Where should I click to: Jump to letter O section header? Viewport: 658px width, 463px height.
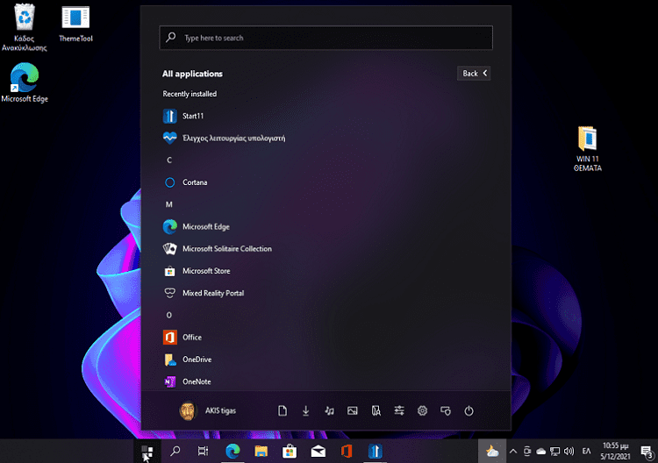(x=169, y=316)
